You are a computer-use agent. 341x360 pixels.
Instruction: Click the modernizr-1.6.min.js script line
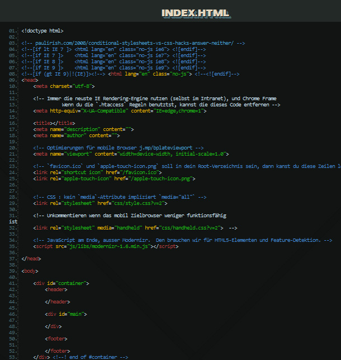(106, 246)
